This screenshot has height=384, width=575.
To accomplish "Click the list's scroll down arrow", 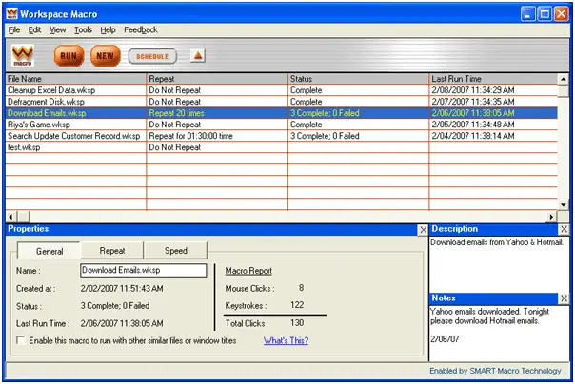I will (563, 205).
